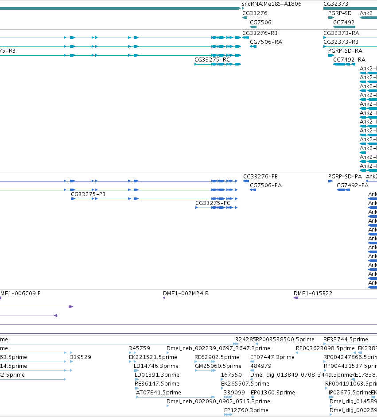
Task: Select transcript CG7506-RA label
Action: [x=266, y=42]
